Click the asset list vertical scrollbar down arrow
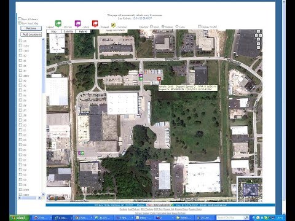The height and width of the screenshot is (221, 295). click(x=43, y=194)
